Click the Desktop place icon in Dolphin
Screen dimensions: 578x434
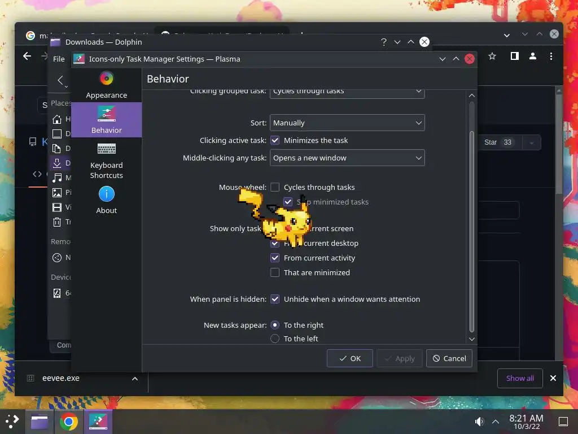coord(57,133)
